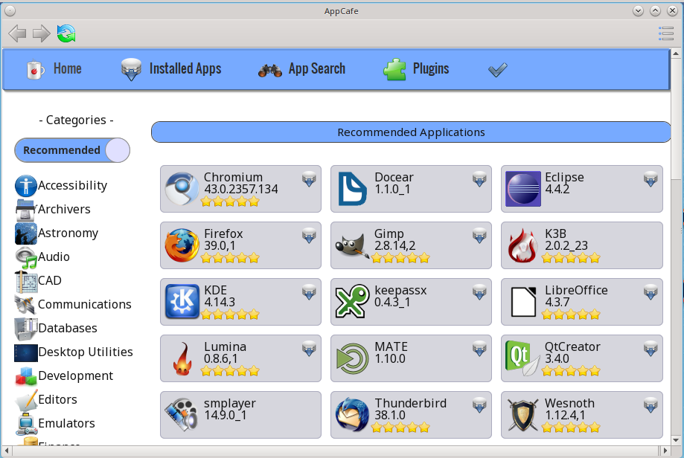Toggle the Recommended category switch

tap(72, 150)
